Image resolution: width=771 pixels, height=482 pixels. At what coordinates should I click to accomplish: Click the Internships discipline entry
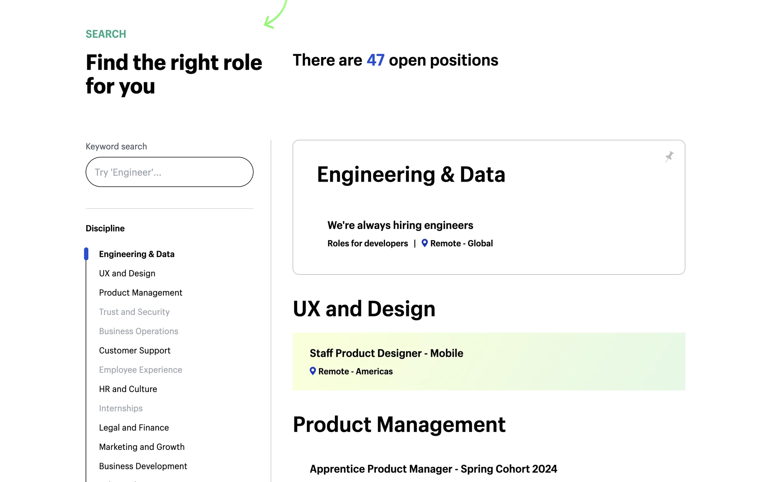pos(120,408)
